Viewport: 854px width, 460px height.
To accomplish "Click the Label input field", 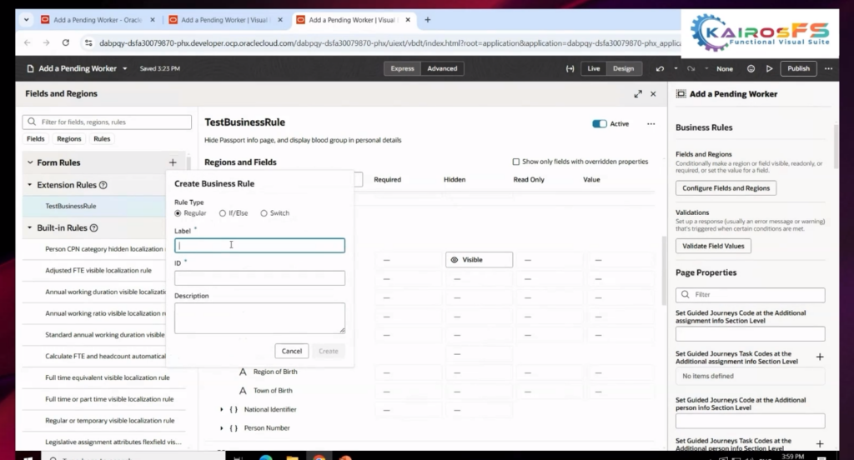I will tap(259, 245).
